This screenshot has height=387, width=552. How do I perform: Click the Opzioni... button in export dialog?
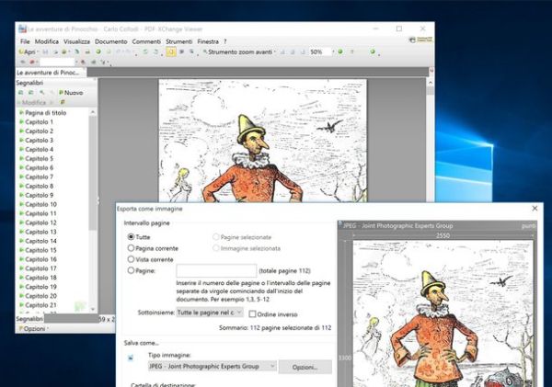(305, 367)
